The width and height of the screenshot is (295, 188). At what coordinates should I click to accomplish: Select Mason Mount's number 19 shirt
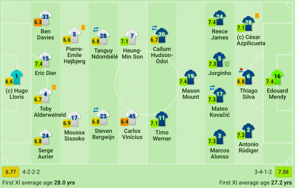pyautogui.click(x=191, y=77)
